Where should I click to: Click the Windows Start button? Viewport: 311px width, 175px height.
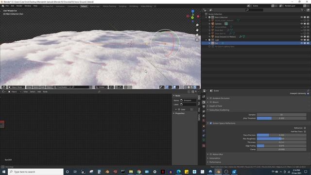(x=4, y=172)
